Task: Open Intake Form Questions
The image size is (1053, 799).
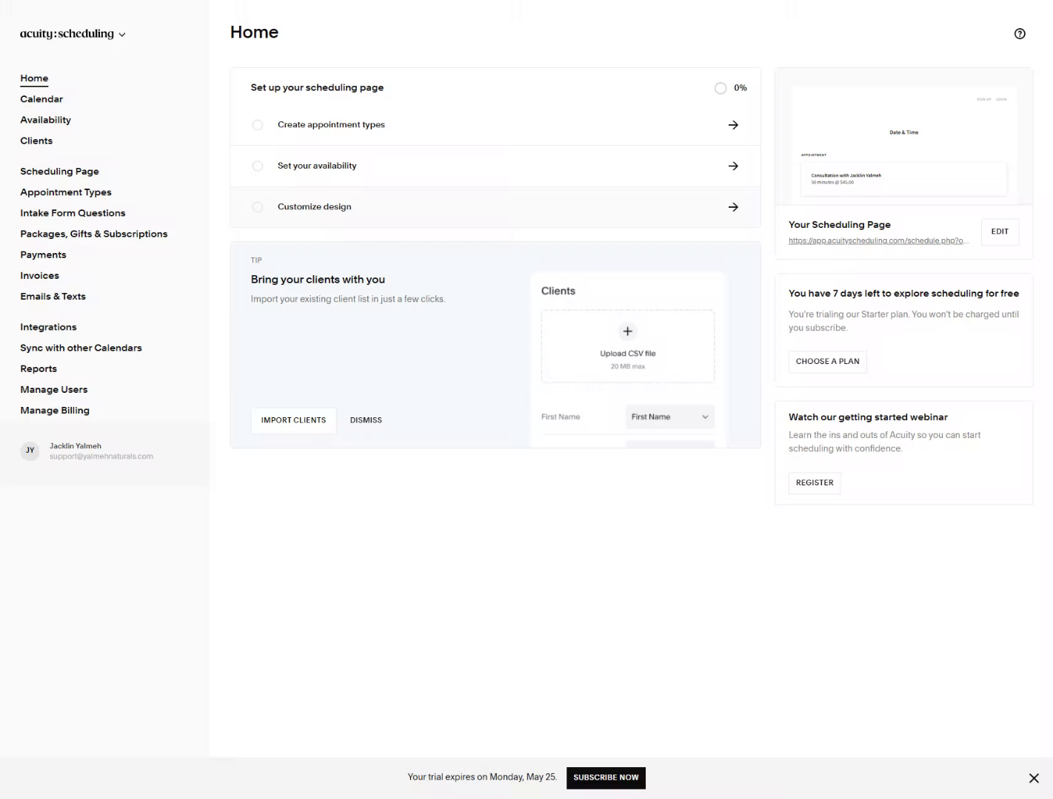Action: pyautogui.click(x=73, y=213)
